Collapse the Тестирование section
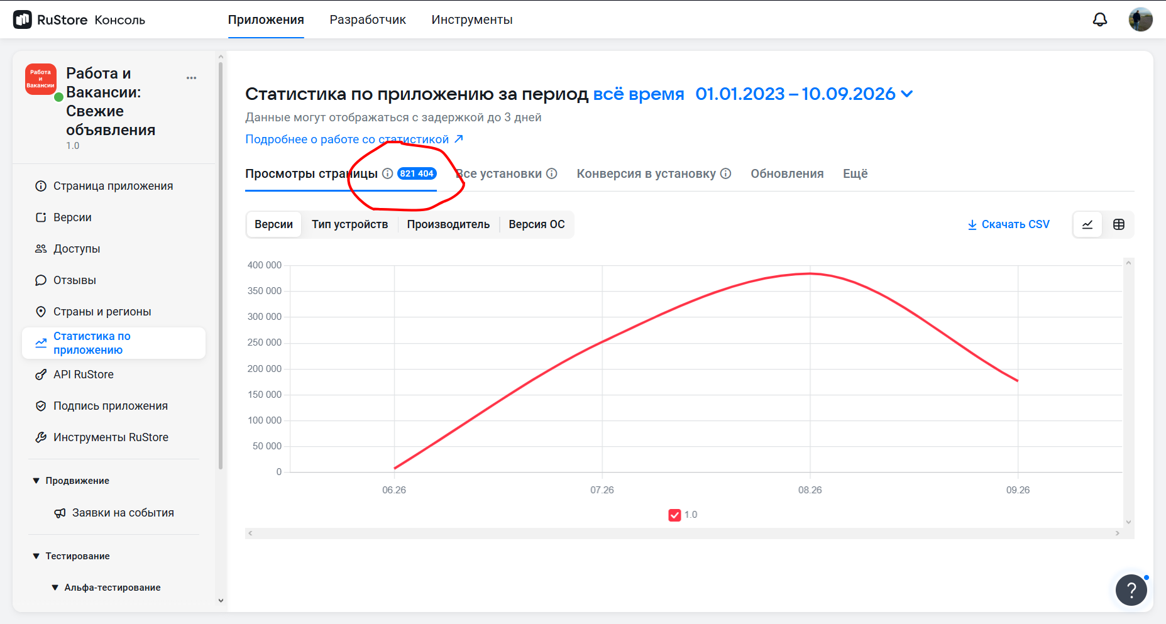This screenshot has height=624, width=1166. (70, 556)
